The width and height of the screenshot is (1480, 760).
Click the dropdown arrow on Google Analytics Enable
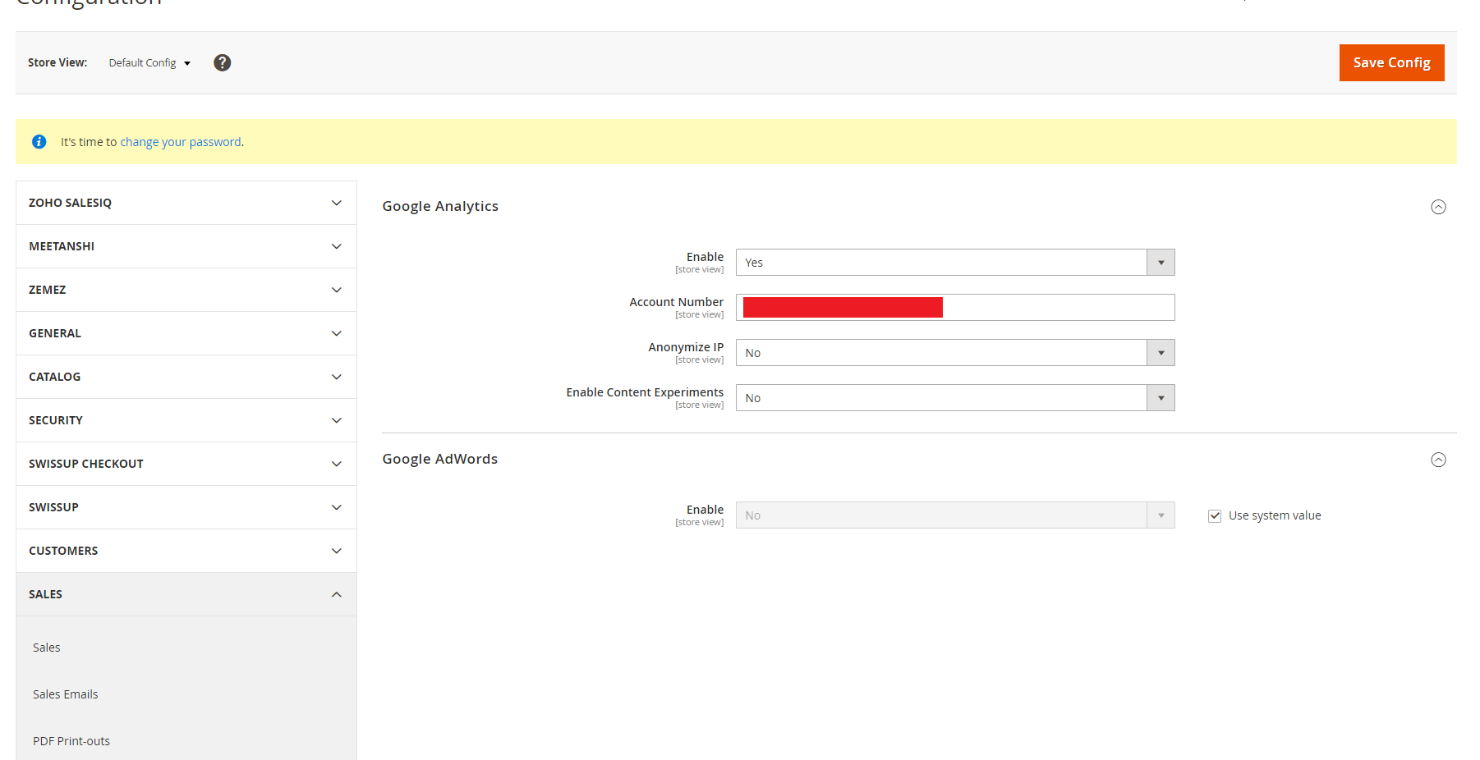1161,262
